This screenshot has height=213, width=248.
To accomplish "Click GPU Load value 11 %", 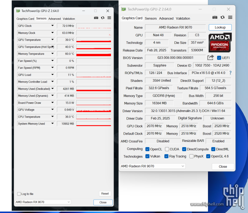I will [66, 75].
